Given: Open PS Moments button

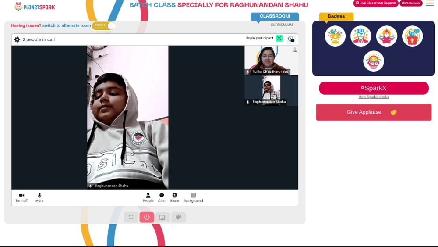Looking at the screenshot, I should (411, 3).
